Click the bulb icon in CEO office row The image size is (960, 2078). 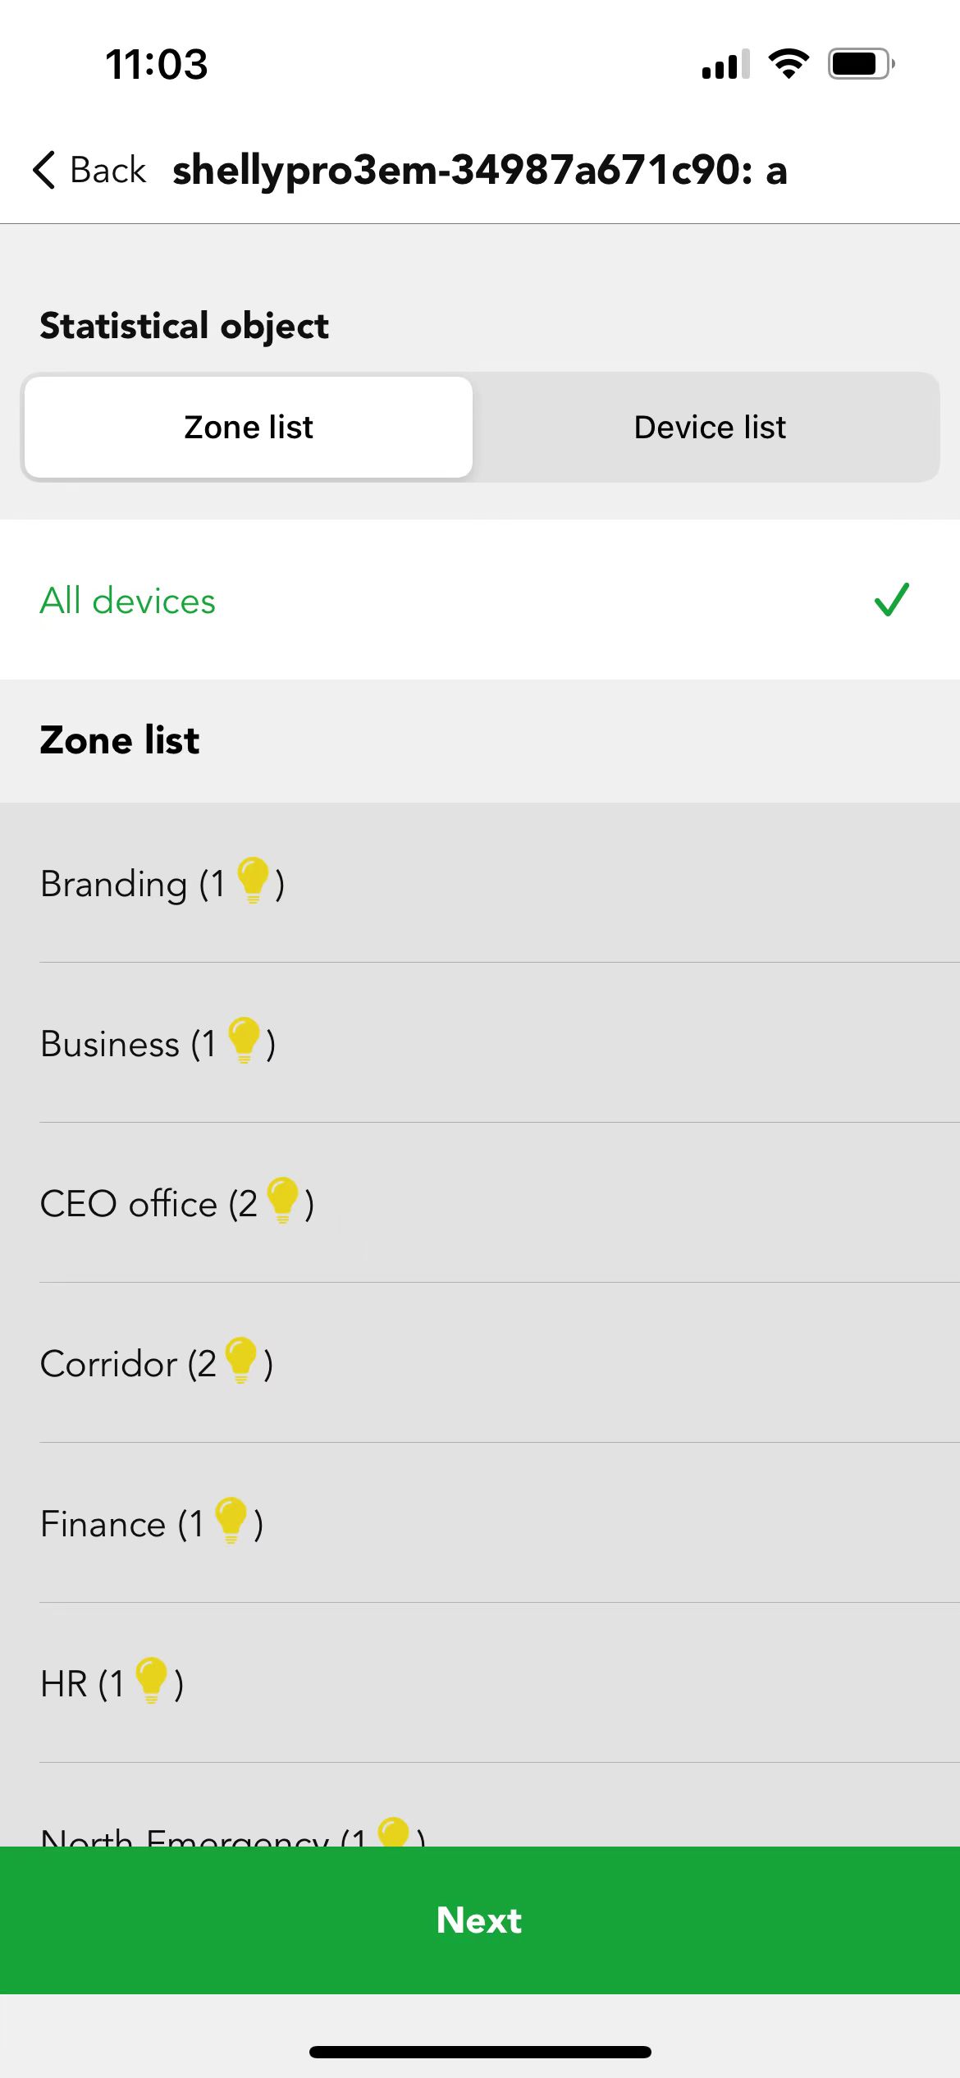pos(283,1201)
